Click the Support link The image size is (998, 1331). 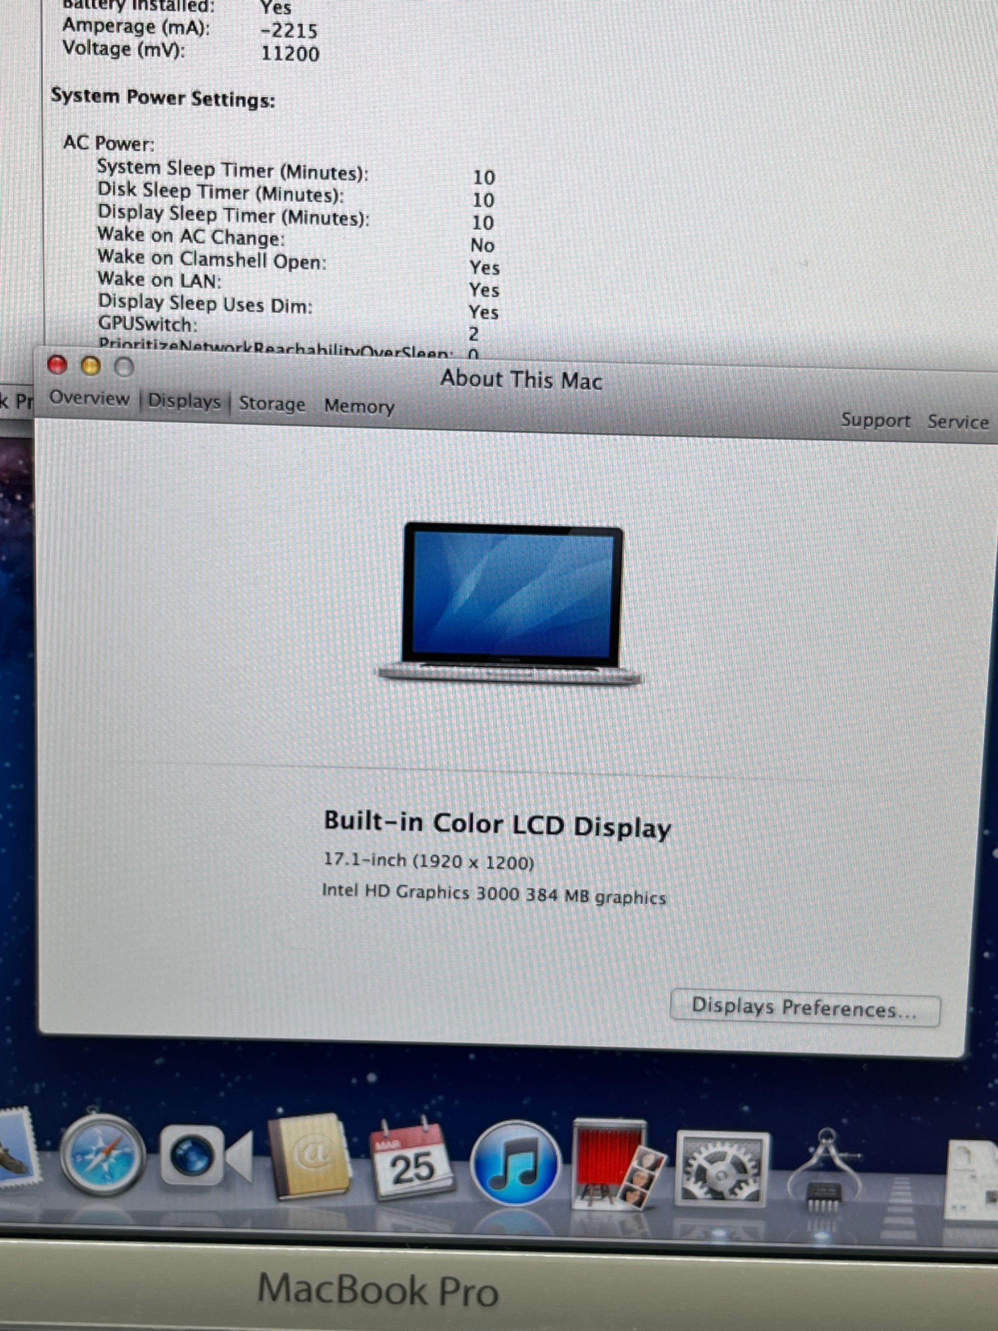[875, 420]
